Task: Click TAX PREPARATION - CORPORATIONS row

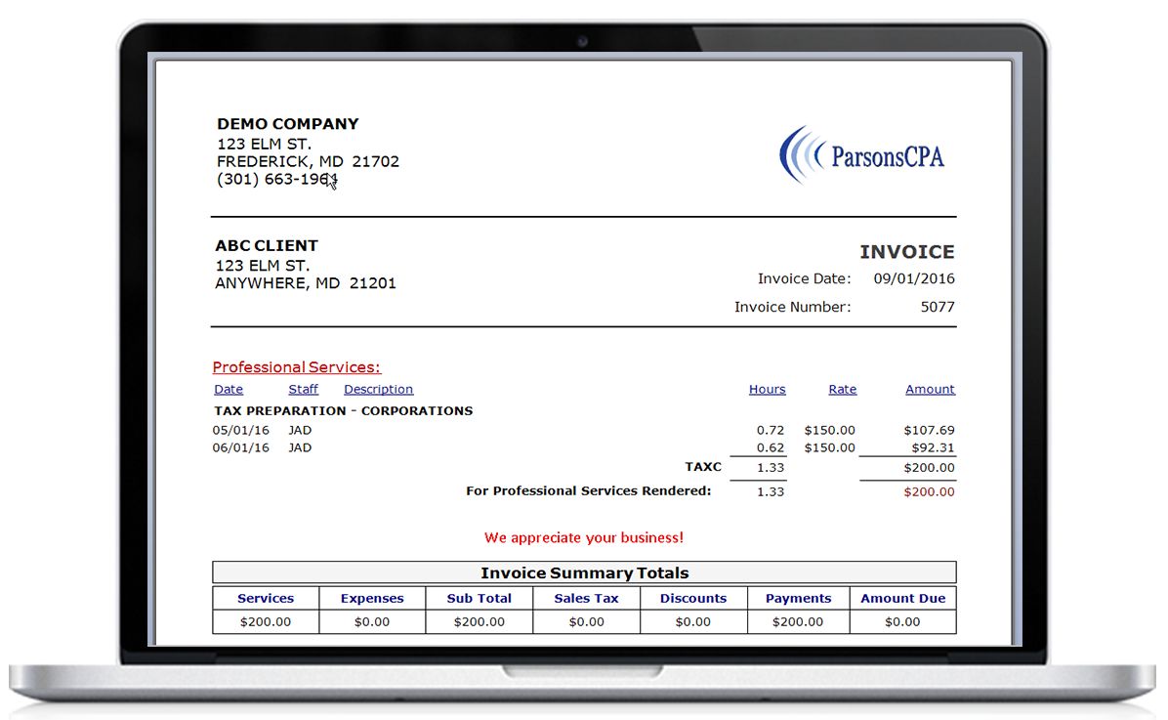Action: point(344,410)
